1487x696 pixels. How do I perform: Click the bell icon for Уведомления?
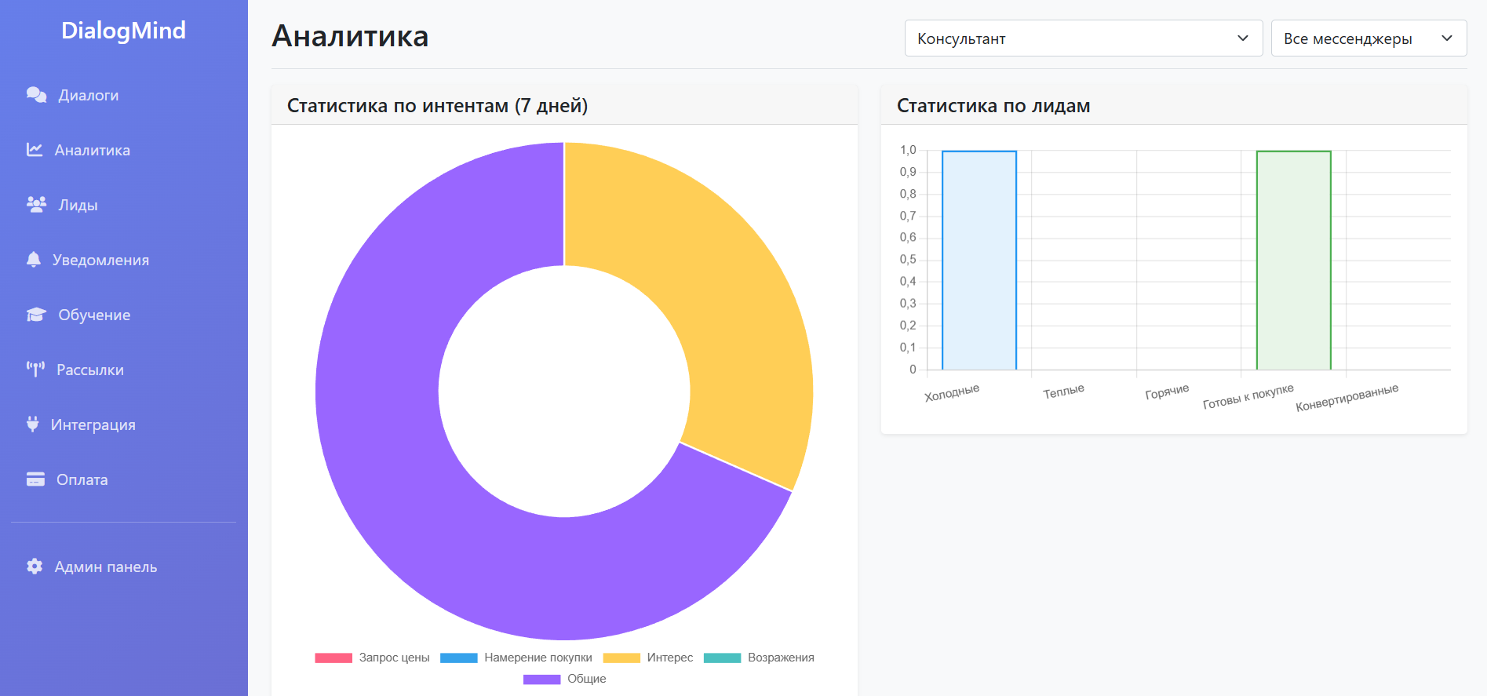(x=33, y=260)
